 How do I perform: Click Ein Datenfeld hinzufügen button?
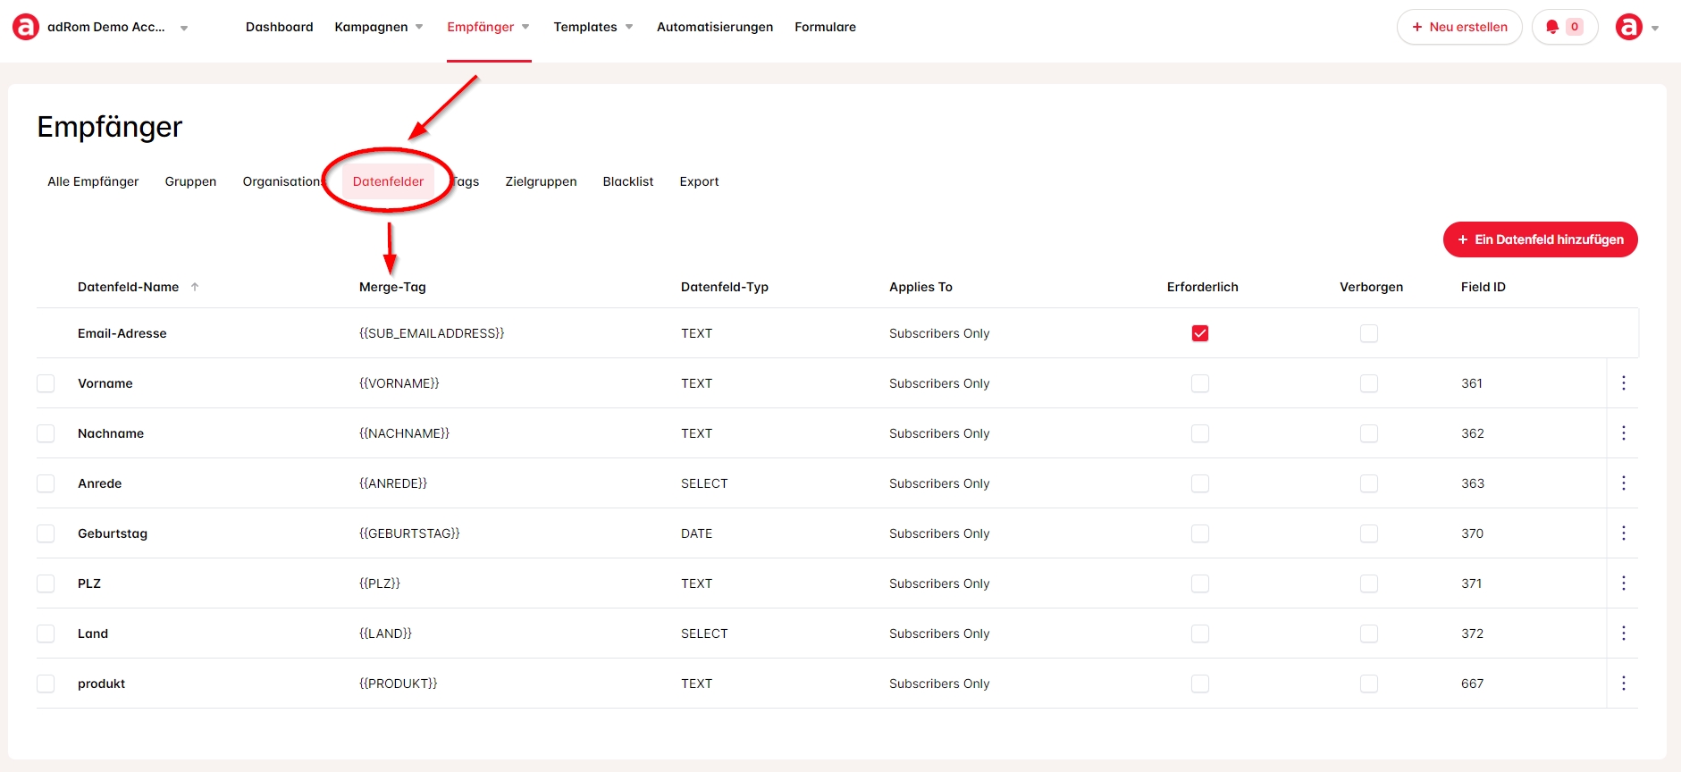tap(1541, 239)
